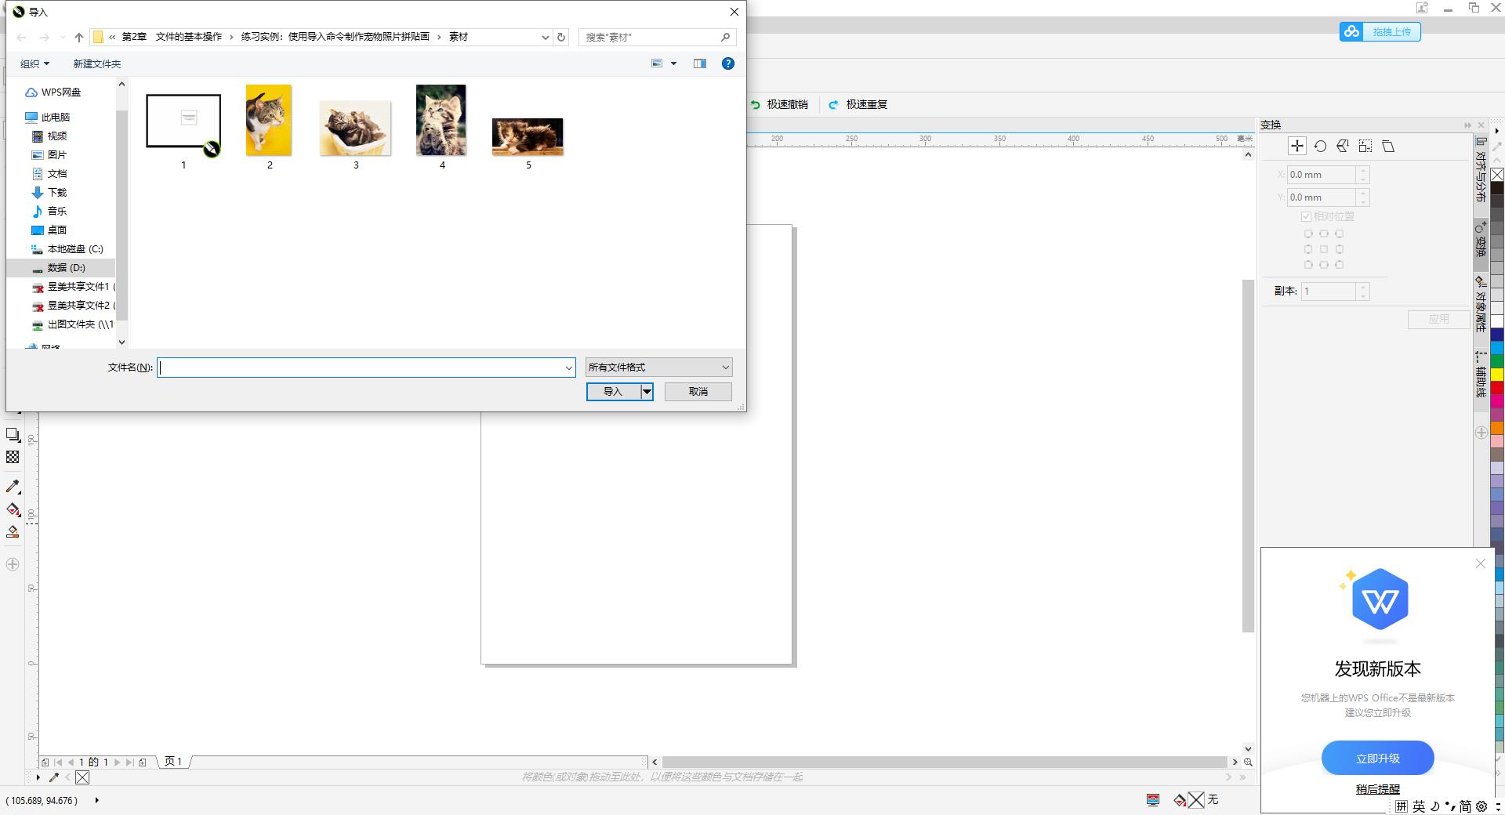Click the 极速撤销 undo icon
1505x815 pixels.
click(x=755, y=104)
